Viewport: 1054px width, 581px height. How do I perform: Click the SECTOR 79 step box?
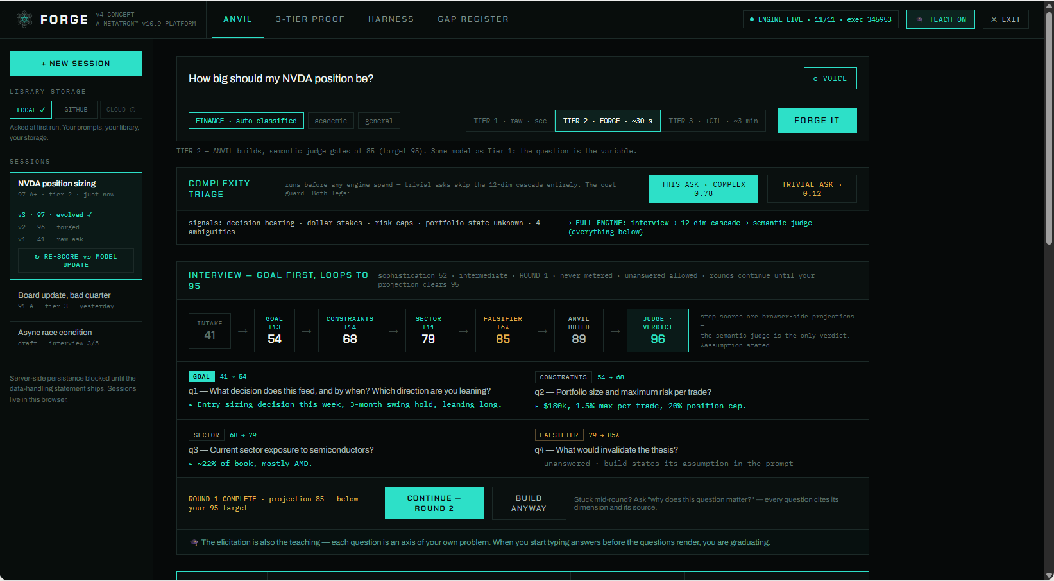pos(429,331)
